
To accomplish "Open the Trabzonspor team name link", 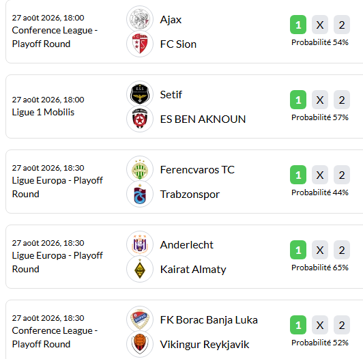I will (190, 195).
